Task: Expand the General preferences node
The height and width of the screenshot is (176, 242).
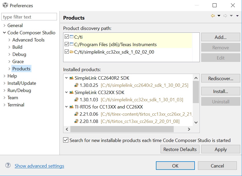Action: click(4, 26)
